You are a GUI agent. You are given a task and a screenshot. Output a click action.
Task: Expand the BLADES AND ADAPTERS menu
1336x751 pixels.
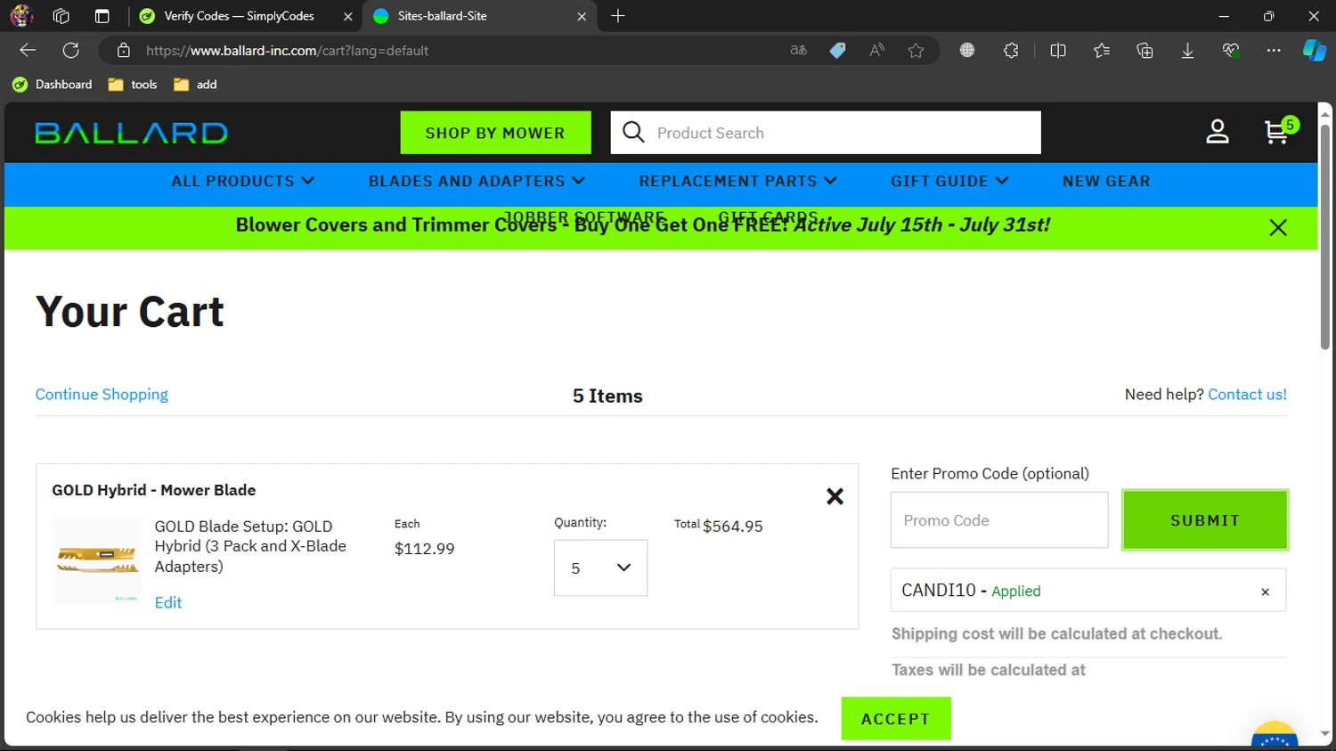coord(477,181)
